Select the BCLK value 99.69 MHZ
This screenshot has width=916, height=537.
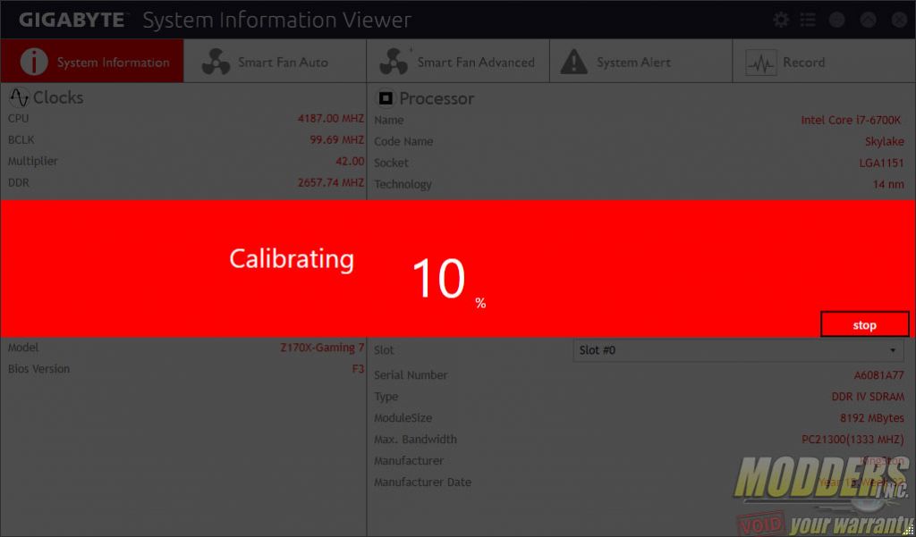pyautogui.click(x=337, y=140)
